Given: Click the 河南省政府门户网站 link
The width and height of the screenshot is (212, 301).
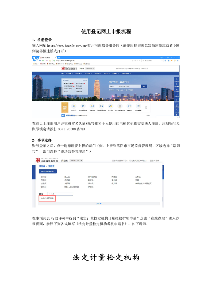Looking at the screenshot, I should coord(137,160).
